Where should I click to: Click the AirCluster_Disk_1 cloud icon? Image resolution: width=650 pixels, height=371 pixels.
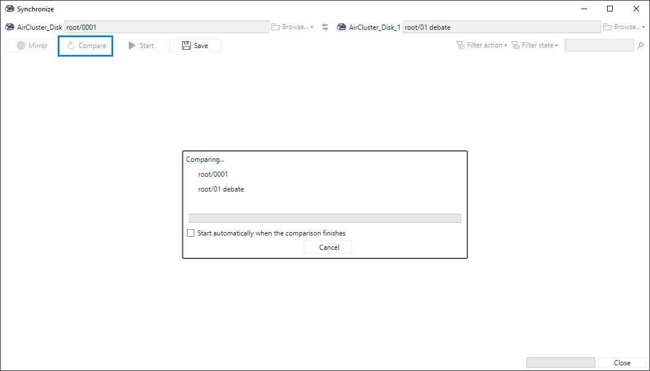point(342,27)
